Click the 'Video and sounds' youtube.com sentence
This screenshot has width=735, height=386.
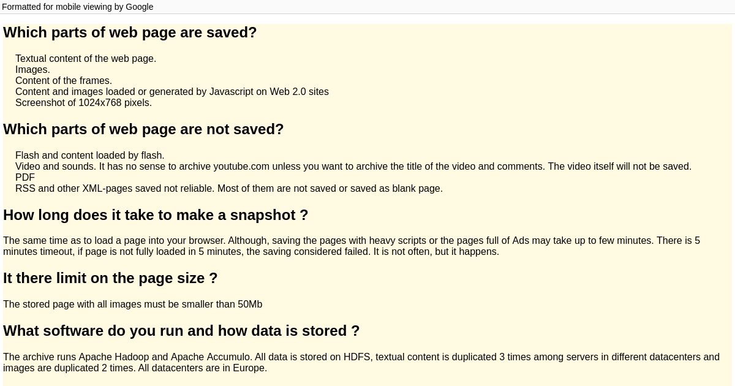(353, 167)
